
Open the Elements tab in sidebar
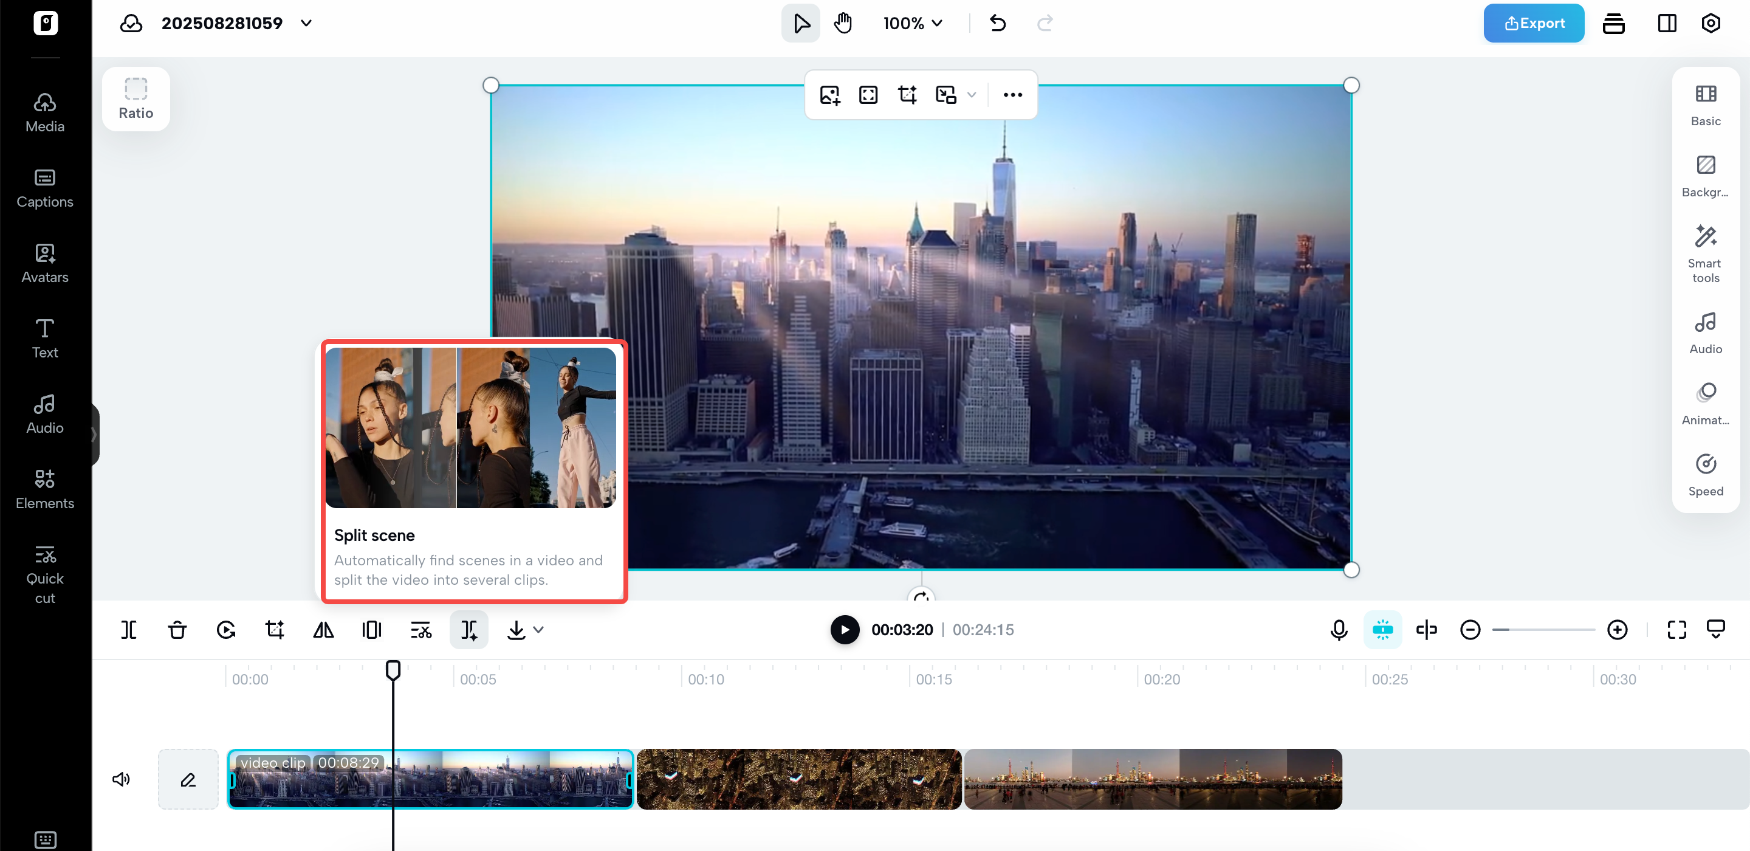pos(45,489)
